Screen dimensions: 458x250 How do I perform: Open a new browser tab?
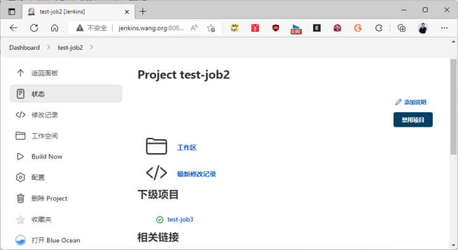point(143,12)
